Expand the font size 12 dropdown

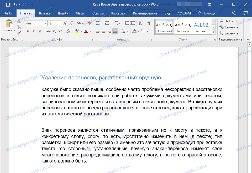tap(60, 23)
